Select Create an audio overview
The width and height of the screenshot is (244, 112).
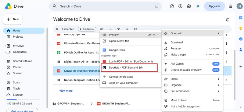pos(192,70)
